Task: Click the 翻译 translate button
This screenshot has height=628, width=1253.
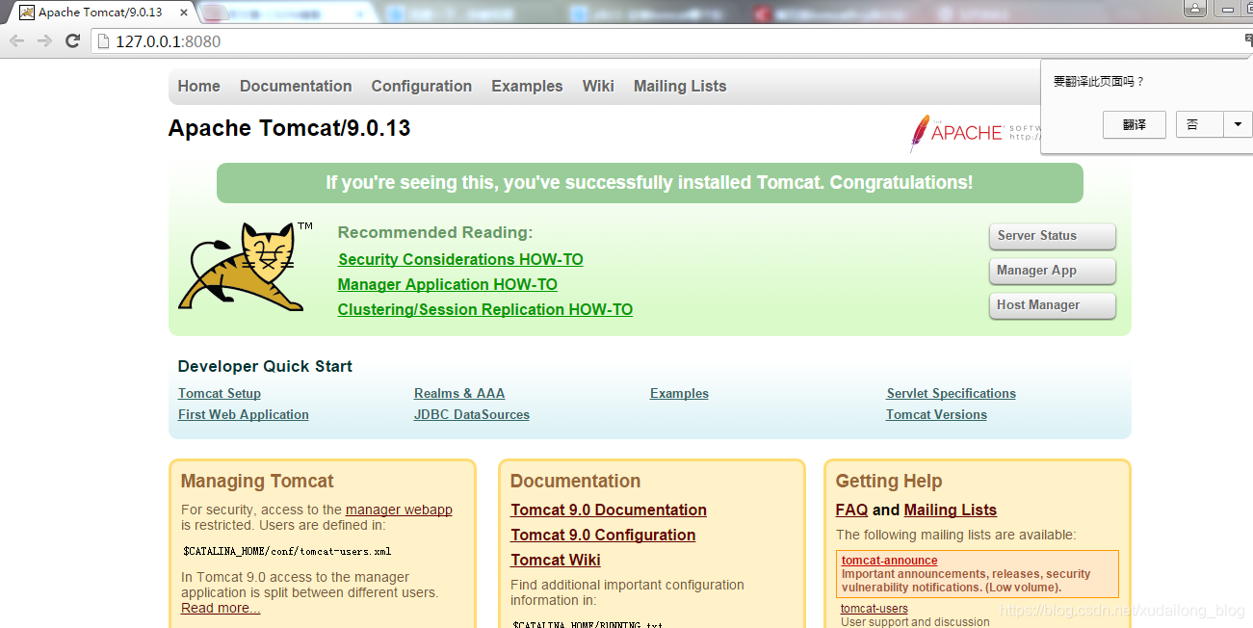Action: click(1135, 124)
